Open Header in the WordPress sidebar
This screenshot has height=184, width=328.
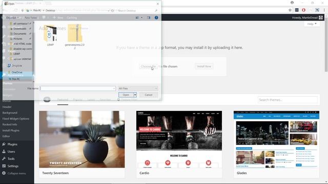tap(7, 107)
